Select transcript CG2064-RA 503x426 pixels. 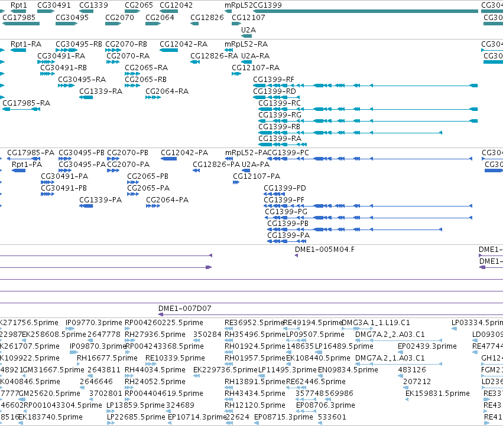167,91
